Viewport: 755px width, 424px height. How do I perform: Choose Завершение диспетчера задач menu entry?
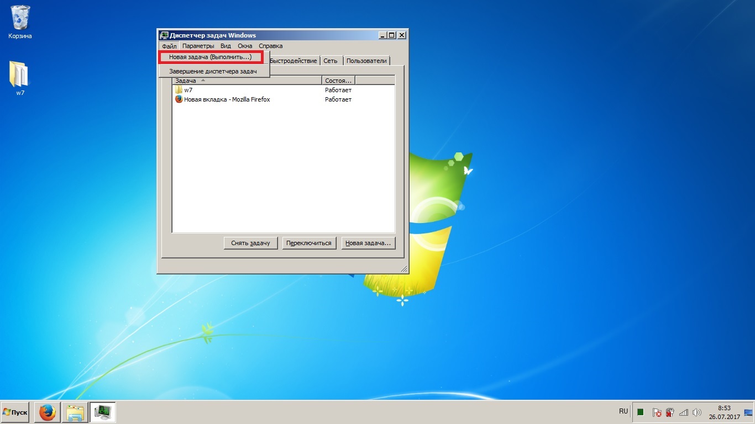coord(214,72)
